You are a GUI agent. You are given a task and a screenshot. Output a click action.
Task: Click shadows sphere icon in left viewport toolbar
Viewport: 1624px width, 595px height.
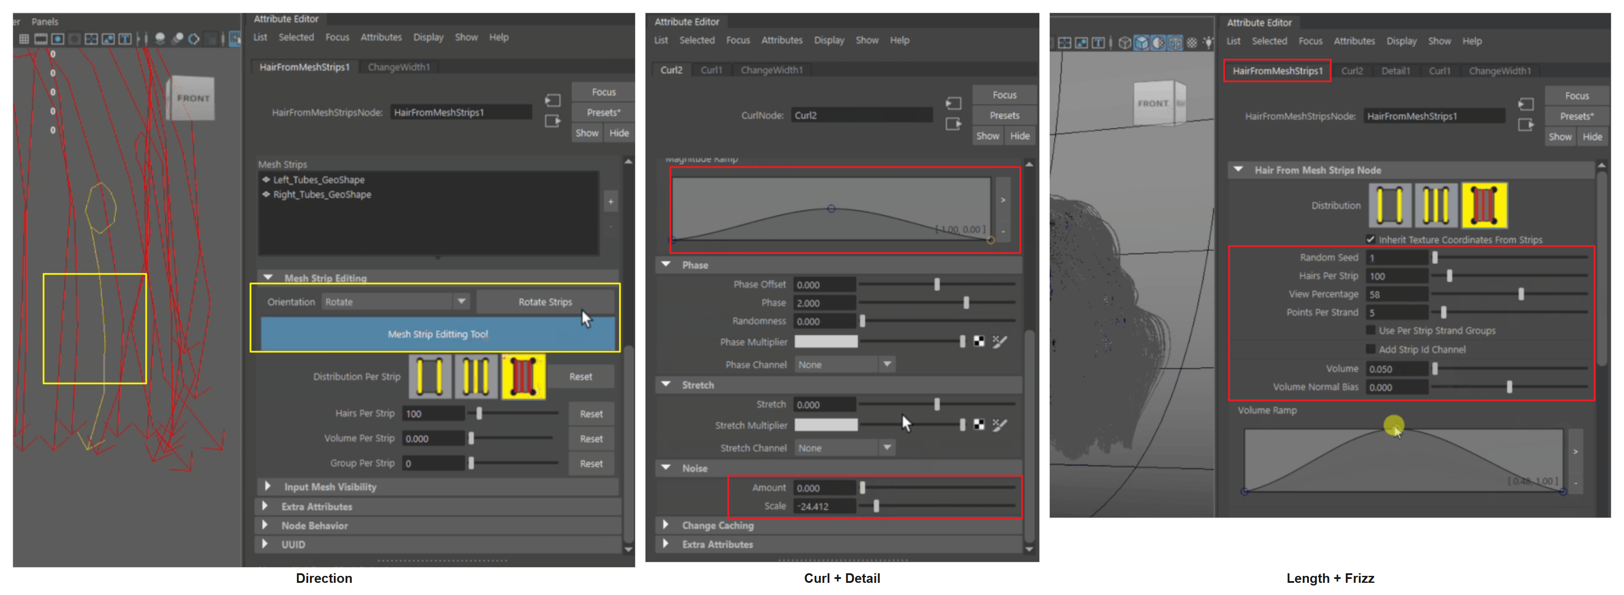click(160, 39)
